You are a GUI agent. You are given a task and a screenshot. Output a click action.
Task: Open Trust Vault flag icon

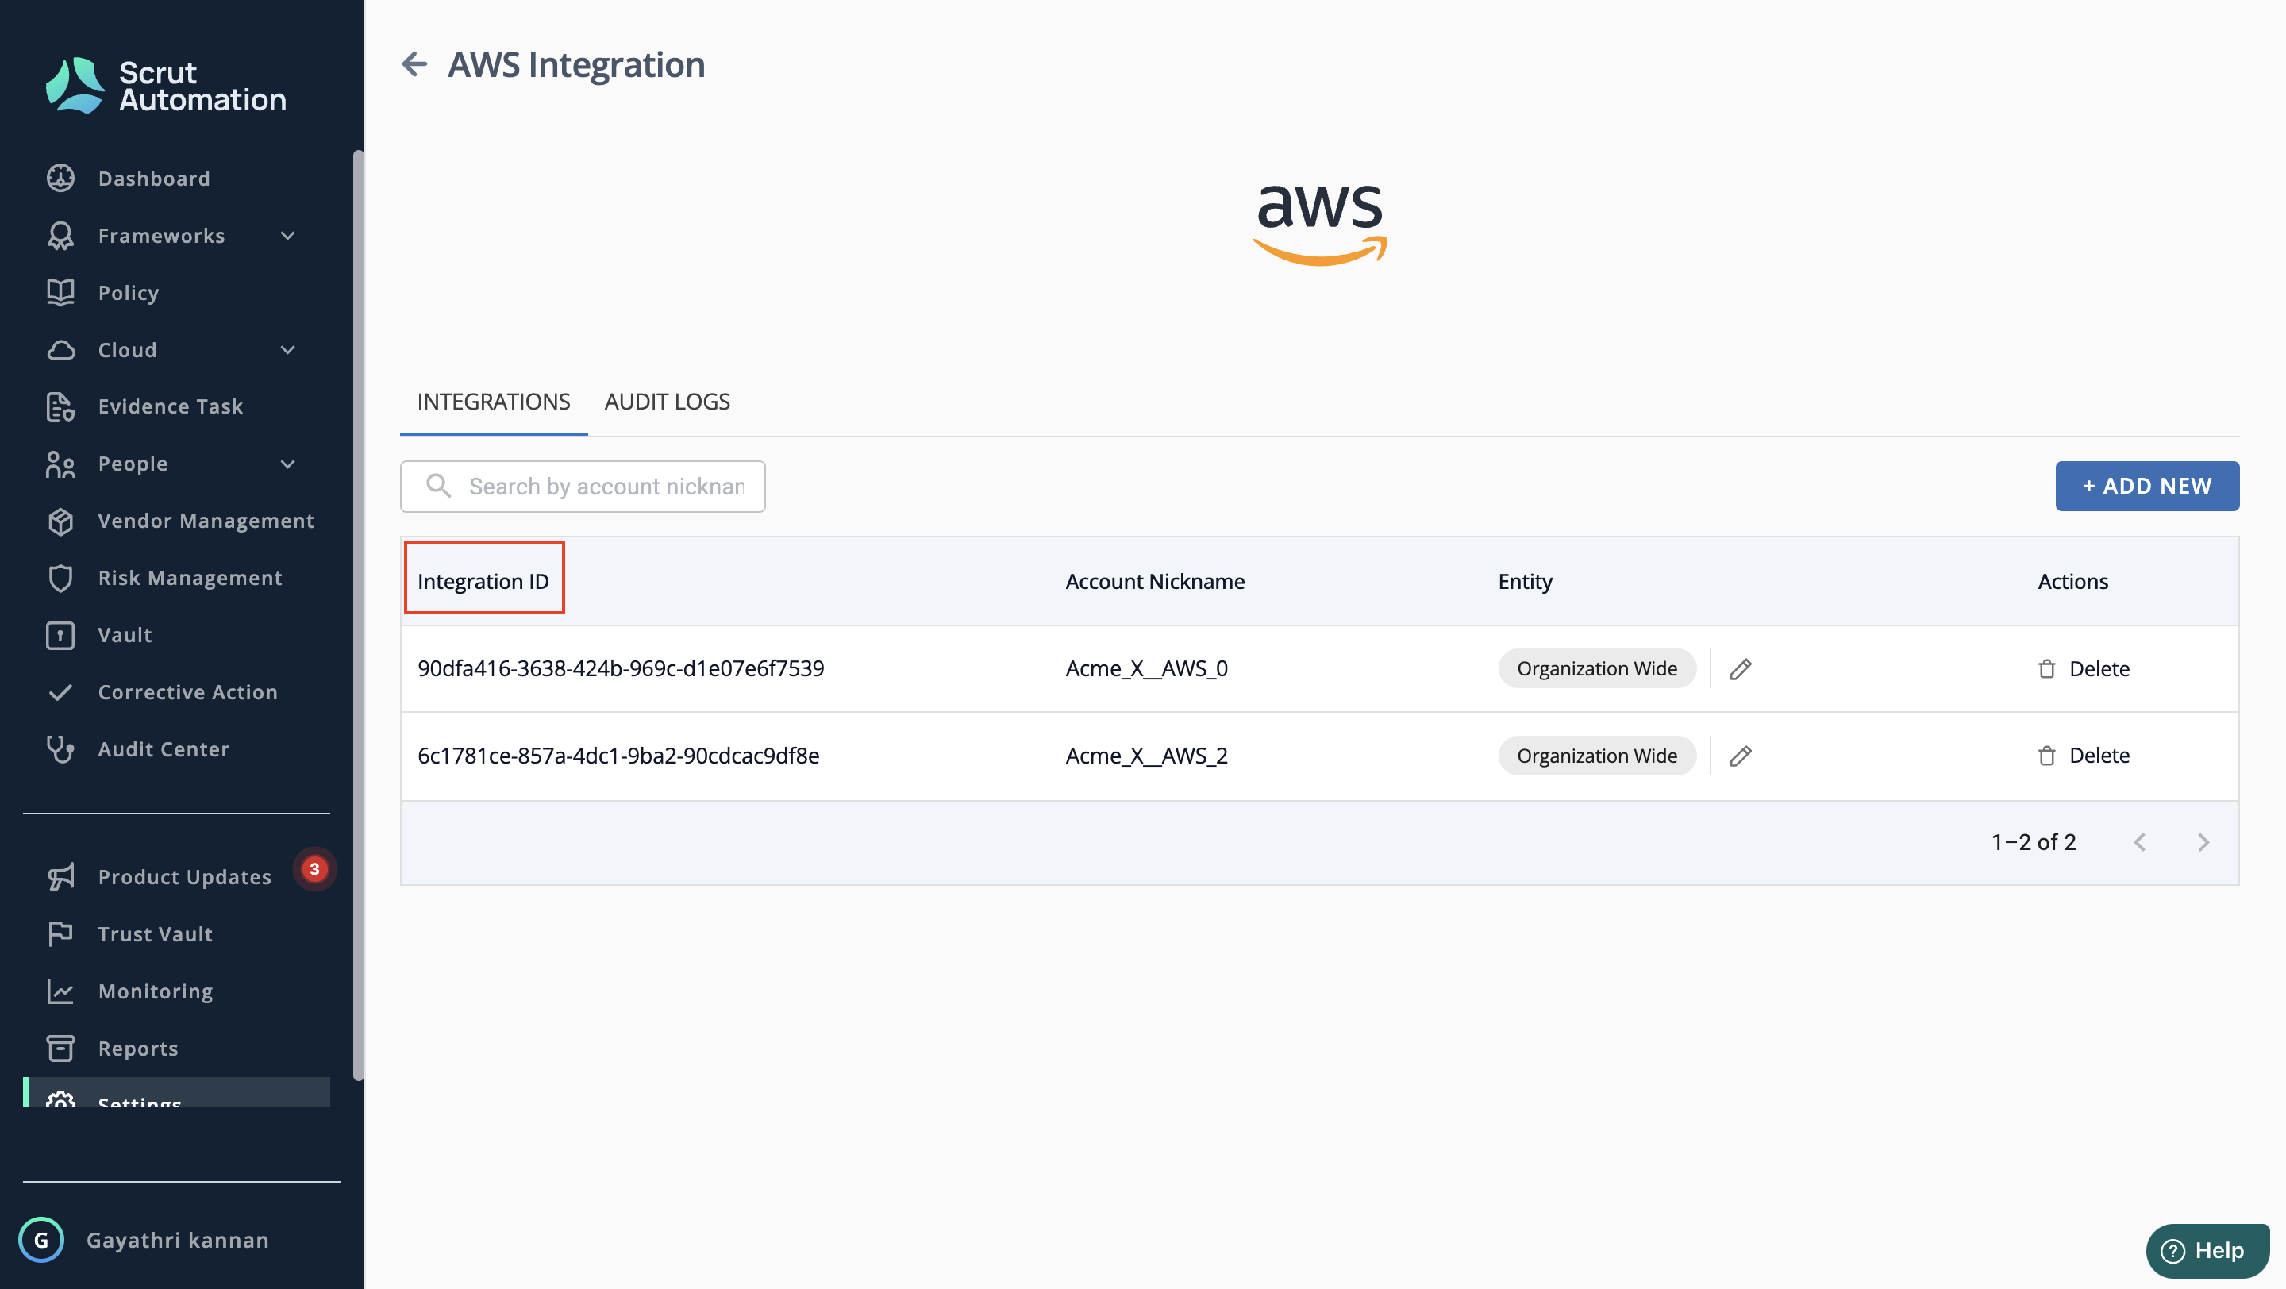pyautogui.click(x=60, y=933)
